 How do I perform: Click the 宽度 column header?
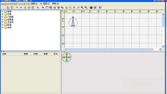pos(27,54)
